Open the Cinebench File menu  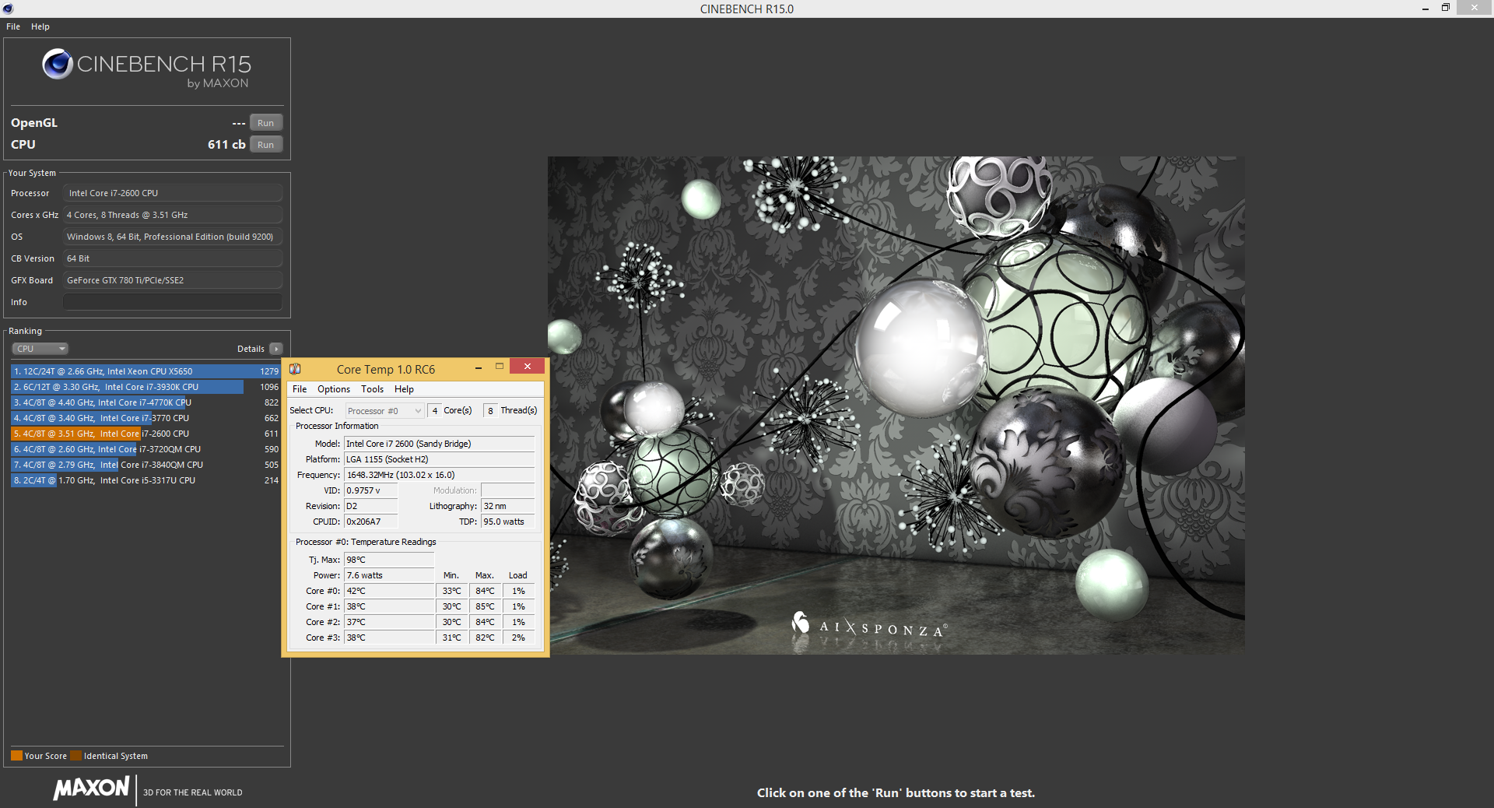click(x=13, y=26)
